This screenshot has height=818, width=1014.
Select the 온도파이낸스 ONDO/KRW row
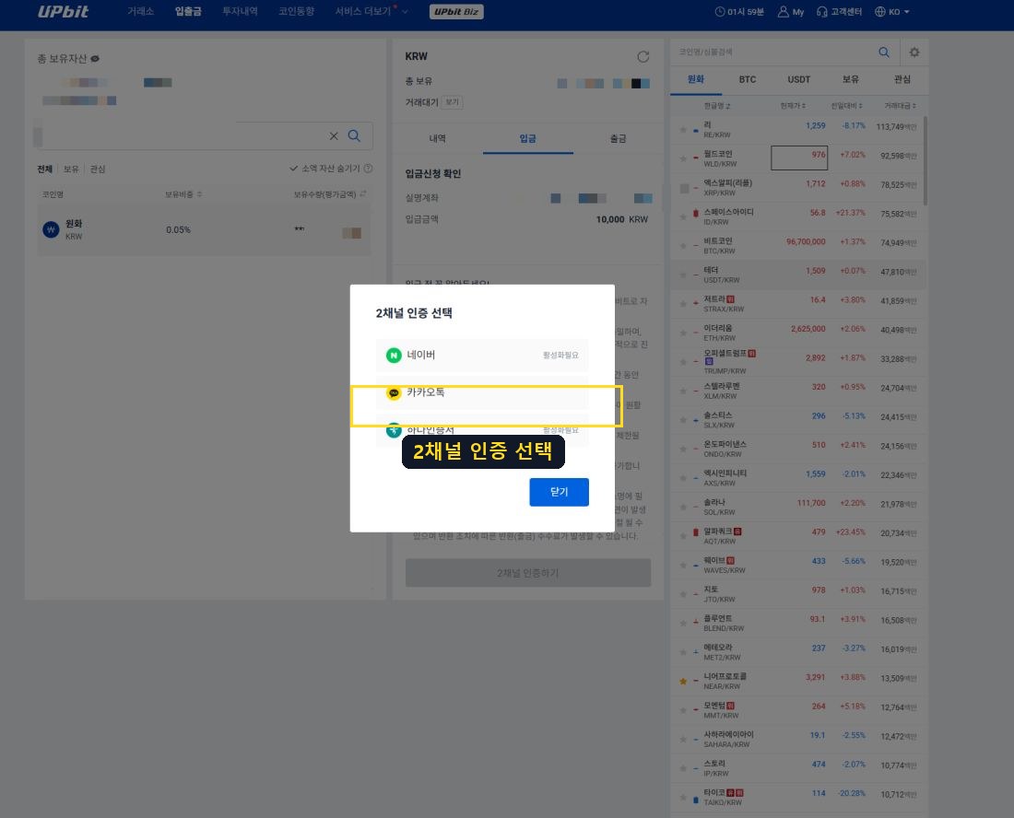pos(798,449)
